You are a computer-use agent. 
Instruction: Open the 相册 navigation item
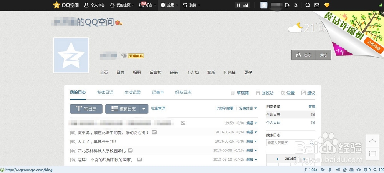[x=137, y=73]
